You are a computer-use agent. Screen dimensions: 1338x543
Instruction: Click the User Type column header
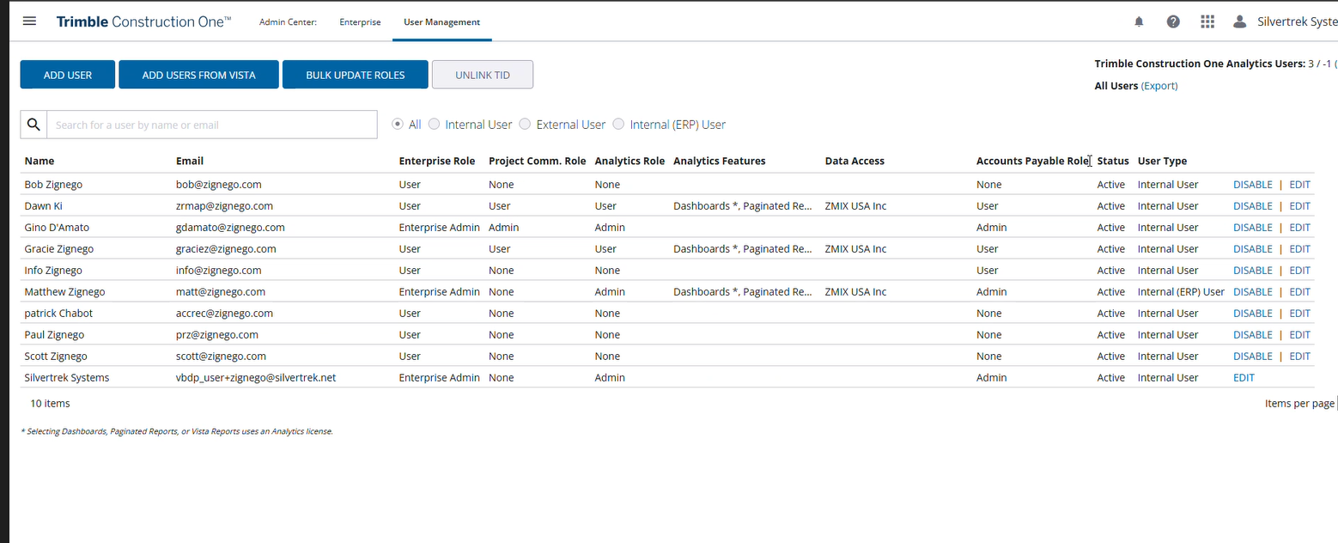(1162, 161)
